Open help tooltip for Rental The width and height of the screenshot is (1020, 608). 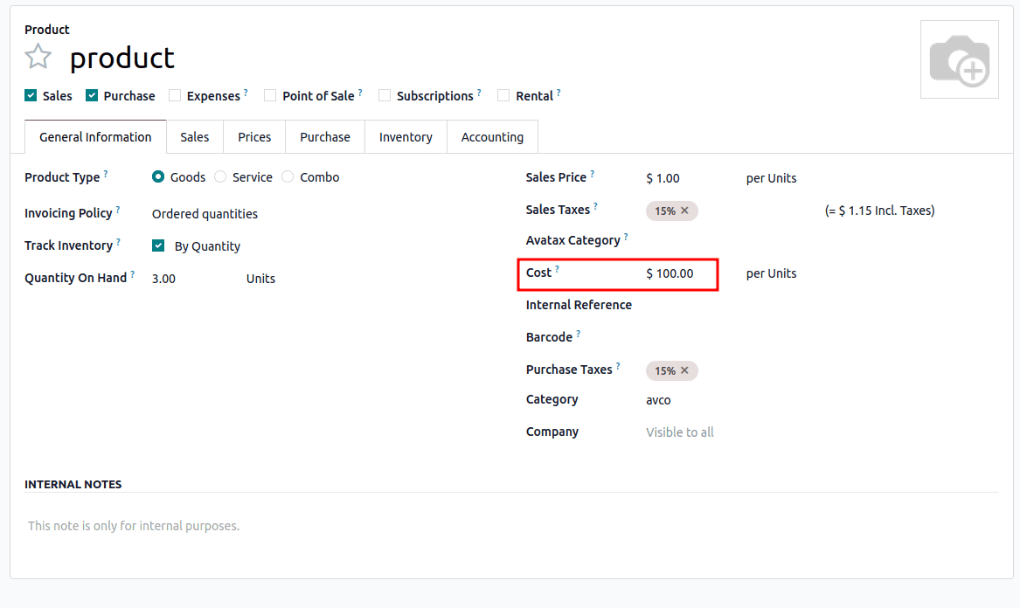click(559, 93)
